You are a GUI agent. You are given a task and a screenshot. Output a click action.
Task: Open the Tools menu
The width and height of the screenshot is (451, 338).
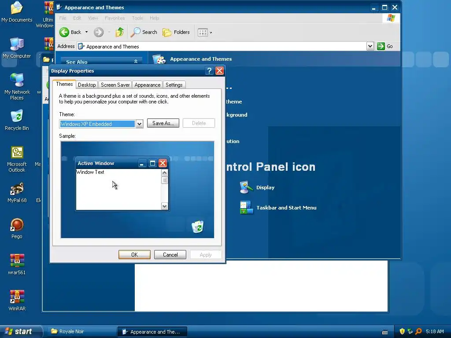pyautogui.click(x=137, y=18)
